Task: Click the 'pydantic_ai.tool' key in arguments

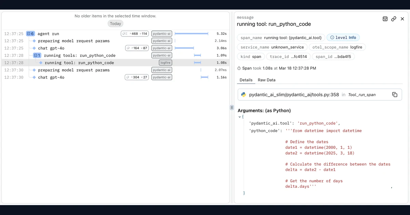Action: [x=271, y=123]
